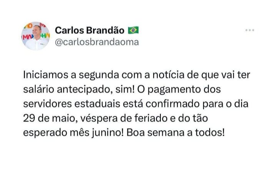Click the word "notícia" in the tweet
The height and width of the screenshot is (173, 277).
[x=169, y=75]
